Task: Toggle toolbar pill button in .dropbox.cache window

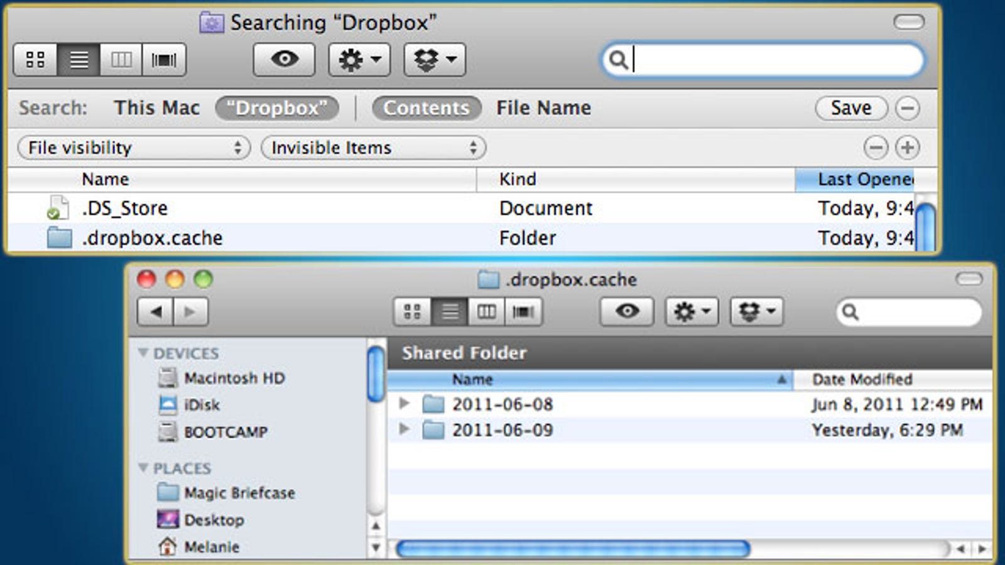Action: 969,279
